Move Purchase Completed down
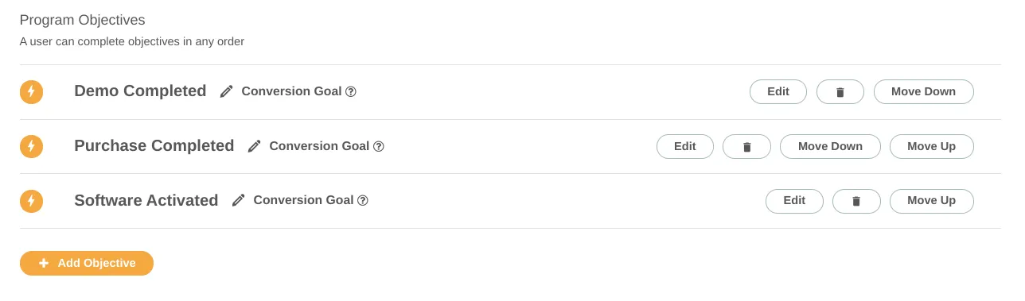Image resolution: width=1025 pixels, height=301 pixels. click(x=830, y=147)
